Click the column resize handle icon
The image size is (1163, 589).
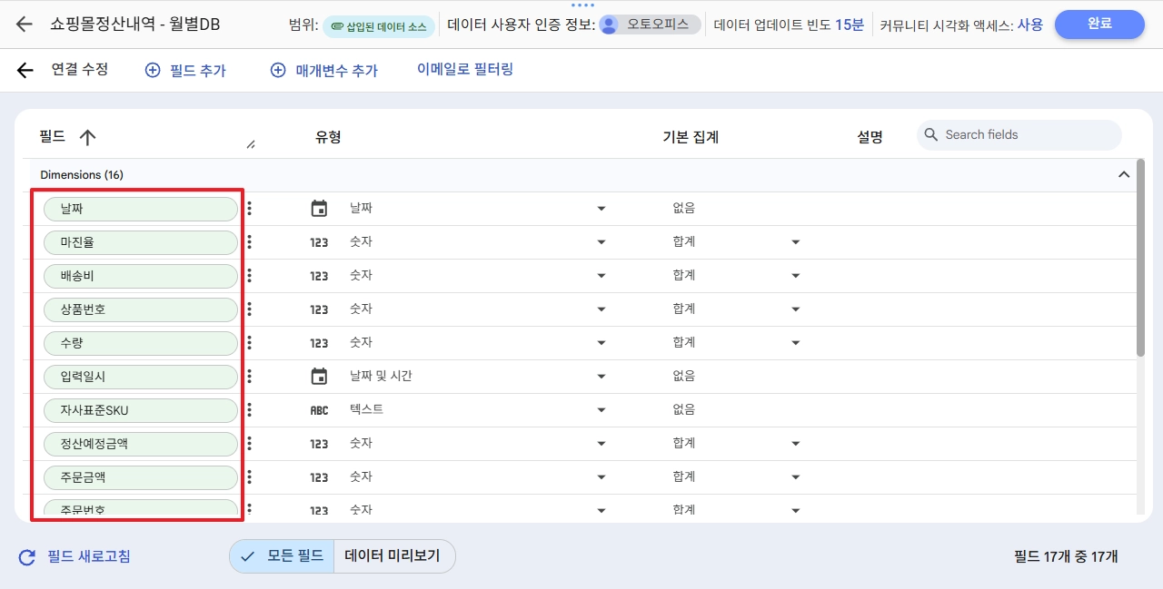251,143
